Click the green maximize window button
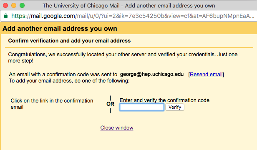Screen dimensions: 257x150 click(22, 5)
